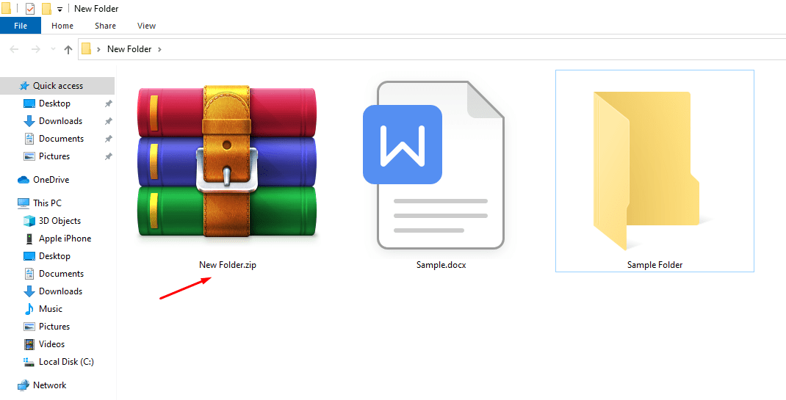Click the Sample.docx file name
Image resolution: width=786 pixels, height=400 pixels.
[441, 265]
